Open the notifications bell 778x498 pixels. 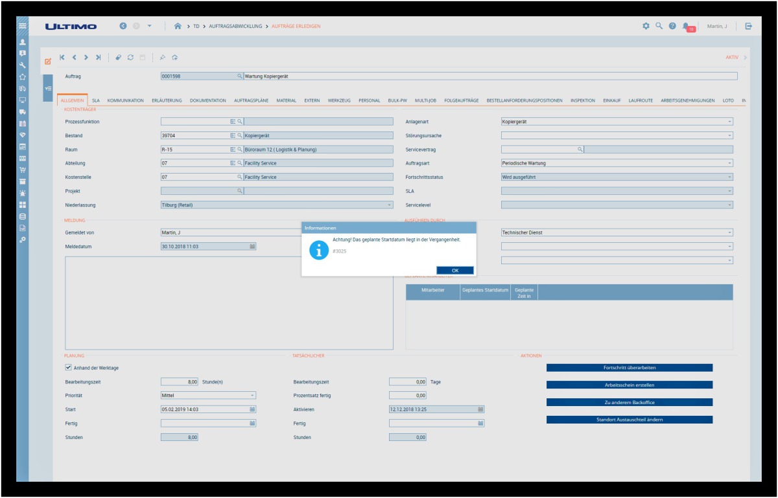(686, 27)
